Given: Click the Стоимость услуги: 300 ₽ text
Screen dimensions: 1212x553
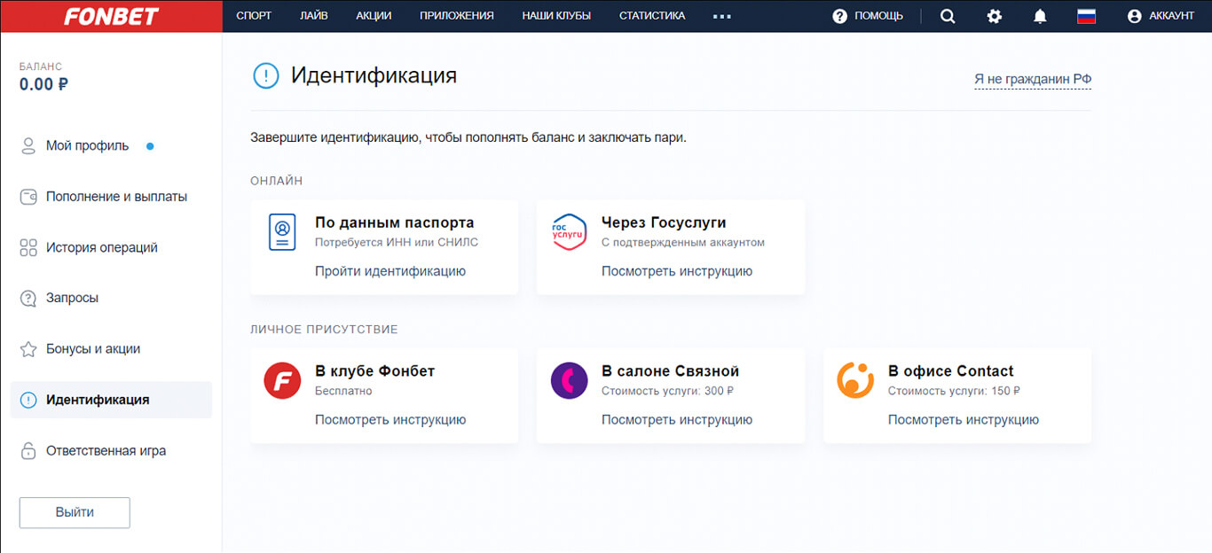Looking at the screenshot, I should [x=667, y=391].
